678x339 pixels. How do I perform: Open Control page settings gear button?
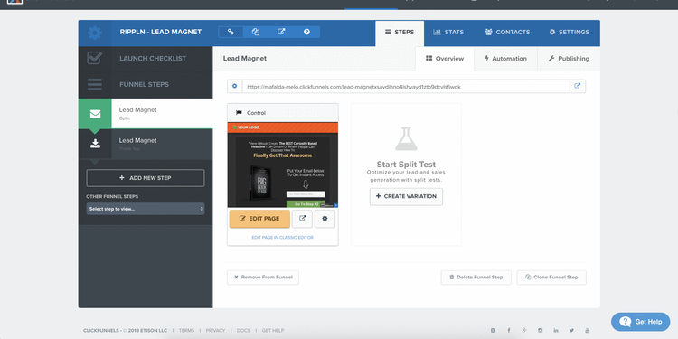click(x=325, y=219)
